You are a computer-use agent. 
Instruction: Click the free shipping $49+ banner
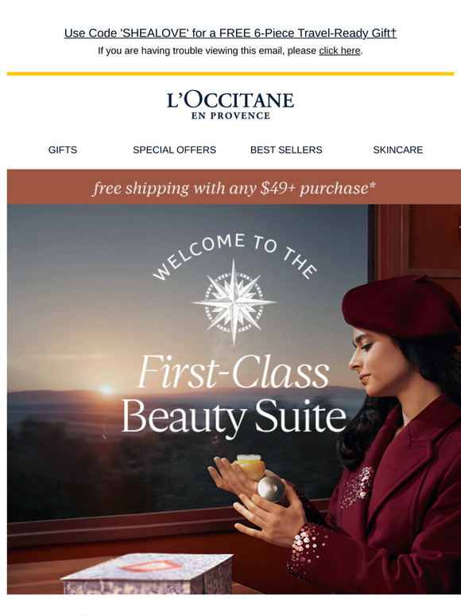234,187
